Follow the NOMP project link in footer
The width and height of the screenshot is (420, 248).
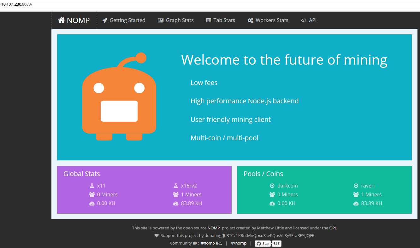pos(214,228)
